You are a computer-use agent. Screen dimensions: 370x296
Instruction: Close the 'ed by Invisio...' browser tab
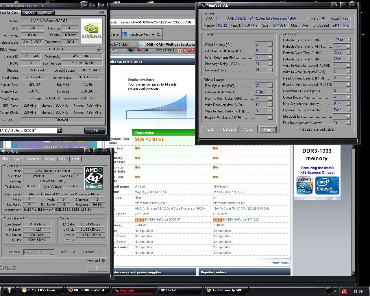tap(134, 45)
